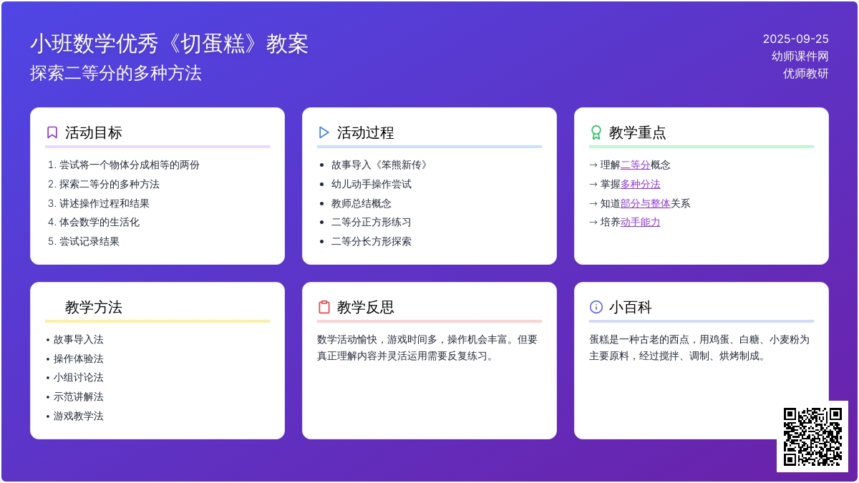The image size is (859, 483).
Task: Click the 教学方法 card heading
Action: [x=94, y=307]
